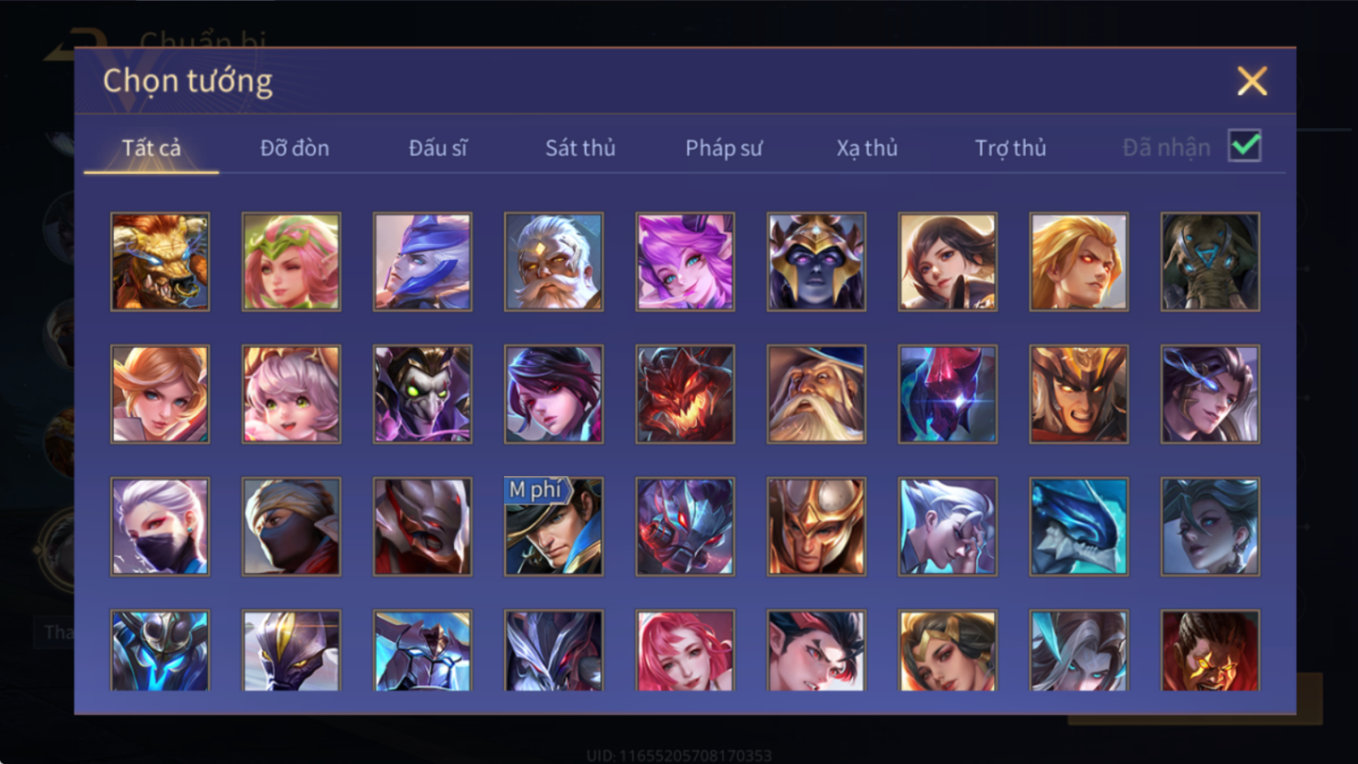Pick the green-eyed dark jester hero
1358x764 pixels.
tap(422, 394)
